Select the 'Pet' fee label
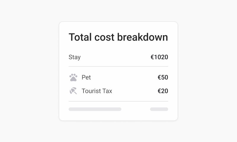This screenshot has width=237, height=142. click(x=86, y=78)
